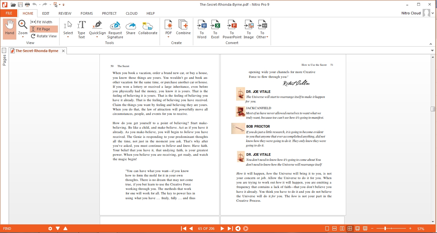Open the quick access Open folder icon
Viewport: 437px width, 233px height.
13,5
